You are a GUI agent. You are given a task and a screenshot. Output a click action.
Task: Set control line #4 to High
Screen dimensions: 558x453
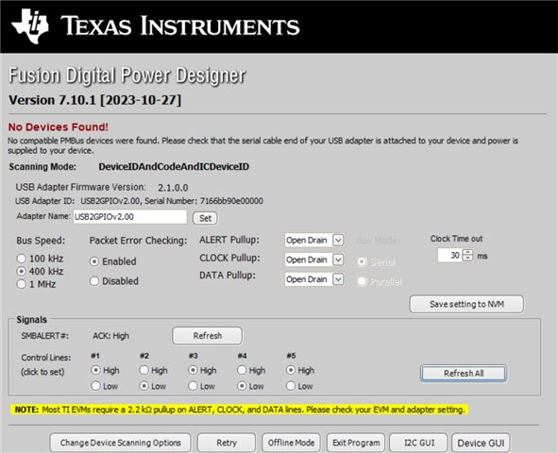(242, 370)
